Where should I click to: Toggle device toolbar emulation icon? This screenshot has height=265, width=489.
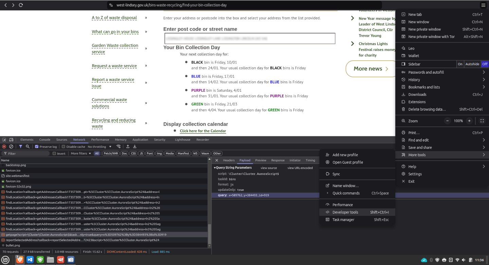tap(11, 140)
